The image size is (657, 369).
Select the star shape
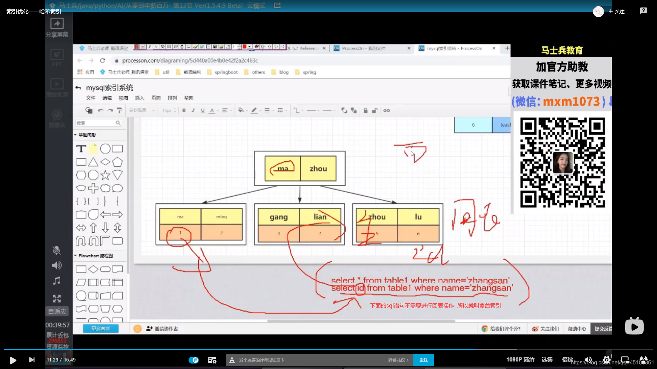105,175
